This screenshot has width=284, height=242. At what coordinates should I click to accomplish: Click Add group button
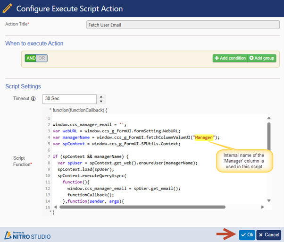coord(262,58)
